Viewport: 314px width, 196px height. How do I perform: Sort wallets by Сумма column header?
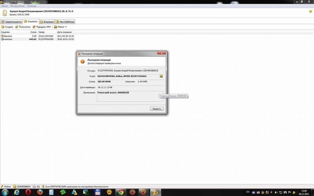click(34, 32)
